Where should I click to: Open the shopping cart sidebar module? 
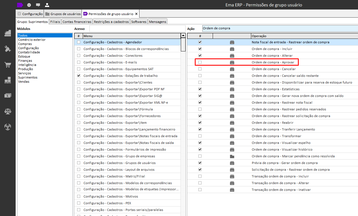point(8,65)
